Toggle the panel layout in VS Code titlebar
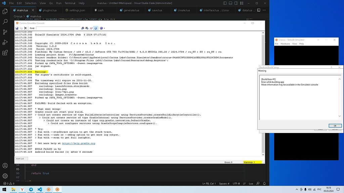The width and height of the screenshot is (344, 193). point(231,3)
